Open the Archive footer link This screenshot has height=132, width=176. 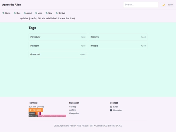pos(72,110)
